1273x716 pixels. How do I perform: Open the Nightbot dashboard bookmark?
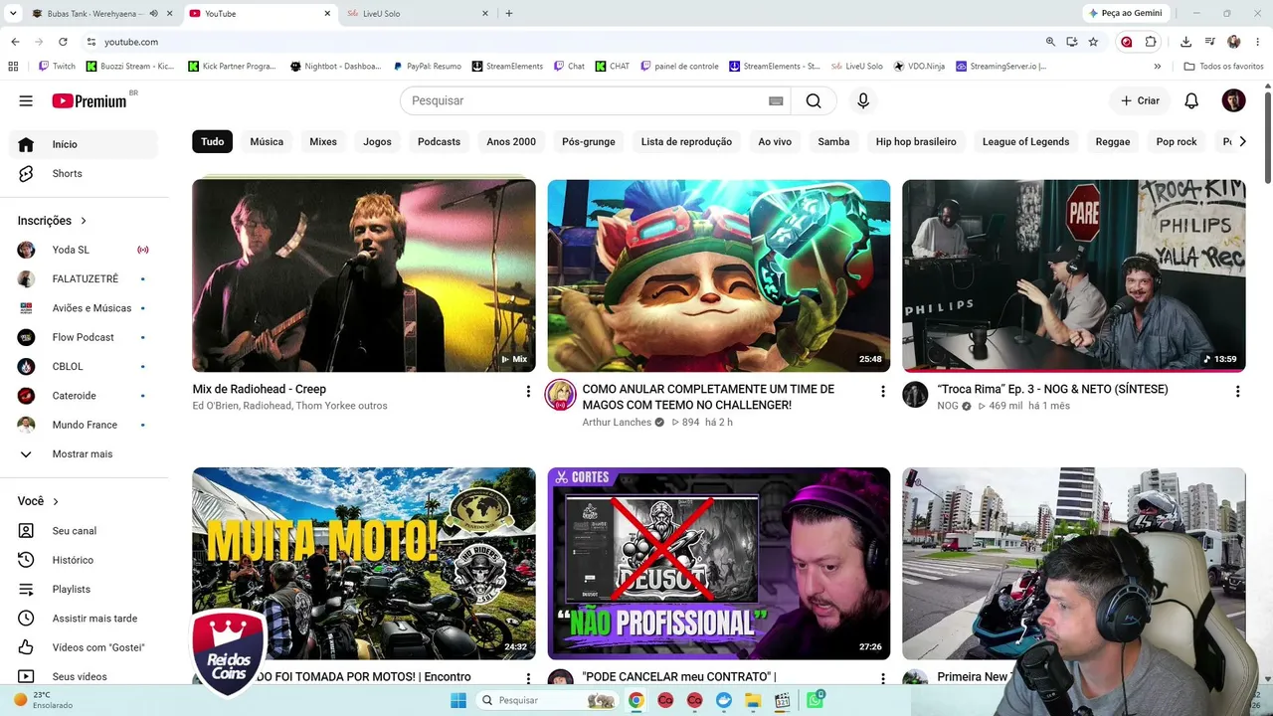[335, 67]
